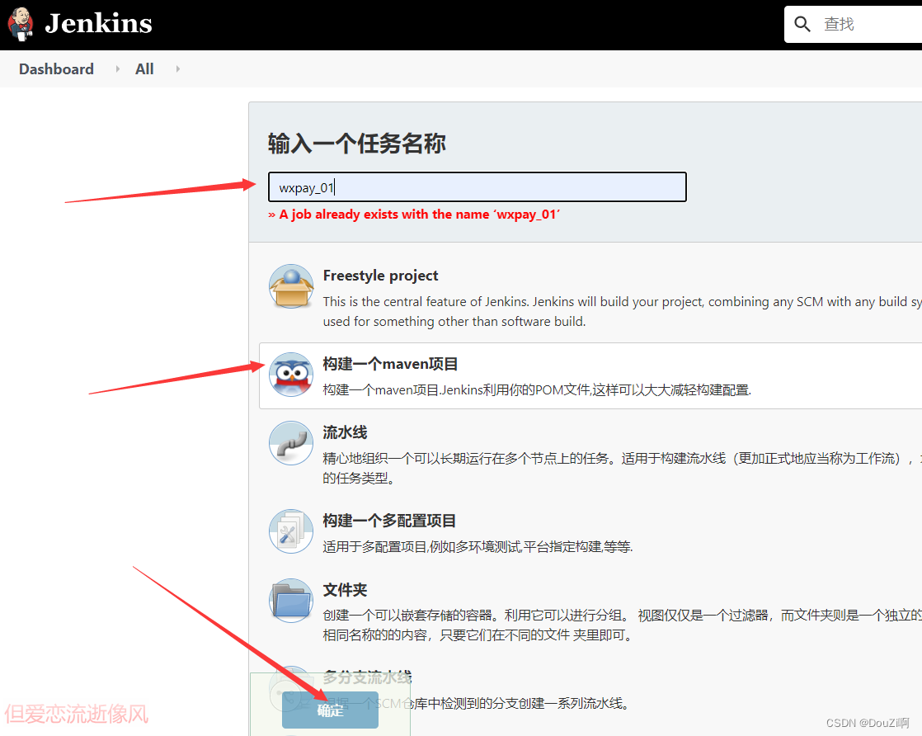Choose 构建一个maven项目 title
The height and width of the screenshot is (736, 922).
coord(390,364)
